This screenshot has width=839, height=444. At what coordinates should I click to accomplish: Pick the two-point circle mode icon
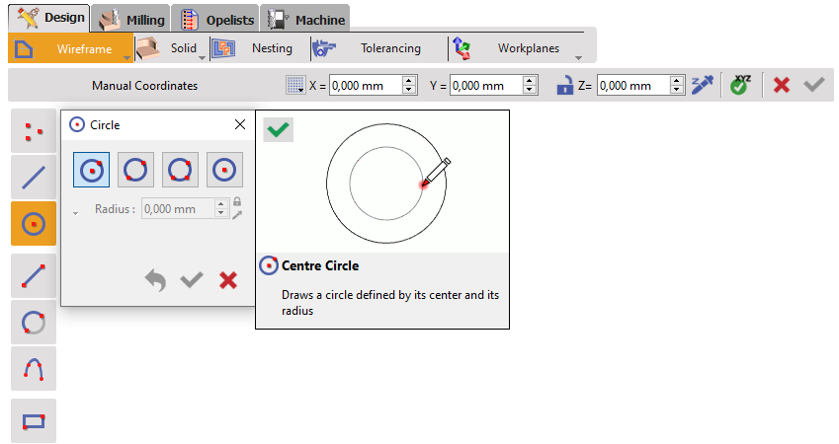tap(135, 170)
